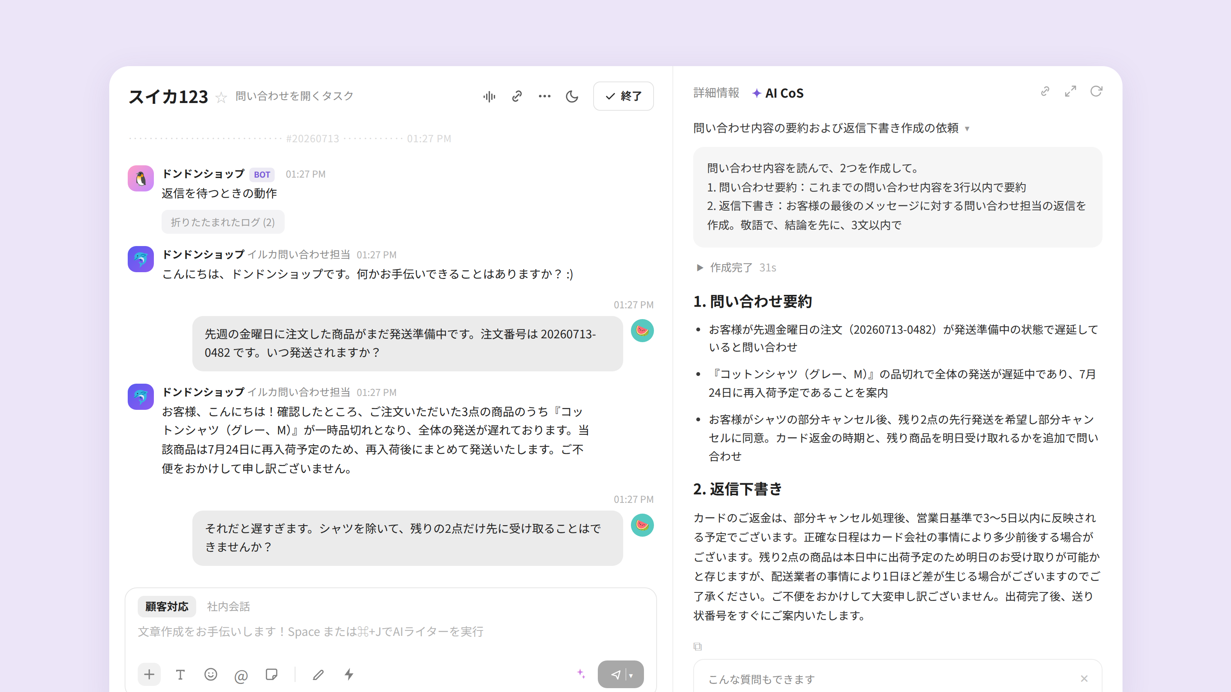Select the AI CoS tab
1231x692 pixels.
point(778,93)
